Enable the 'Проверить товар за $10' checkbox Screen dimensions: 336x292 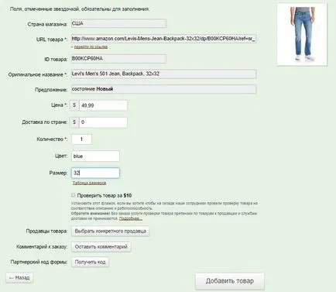click(74, 195)
